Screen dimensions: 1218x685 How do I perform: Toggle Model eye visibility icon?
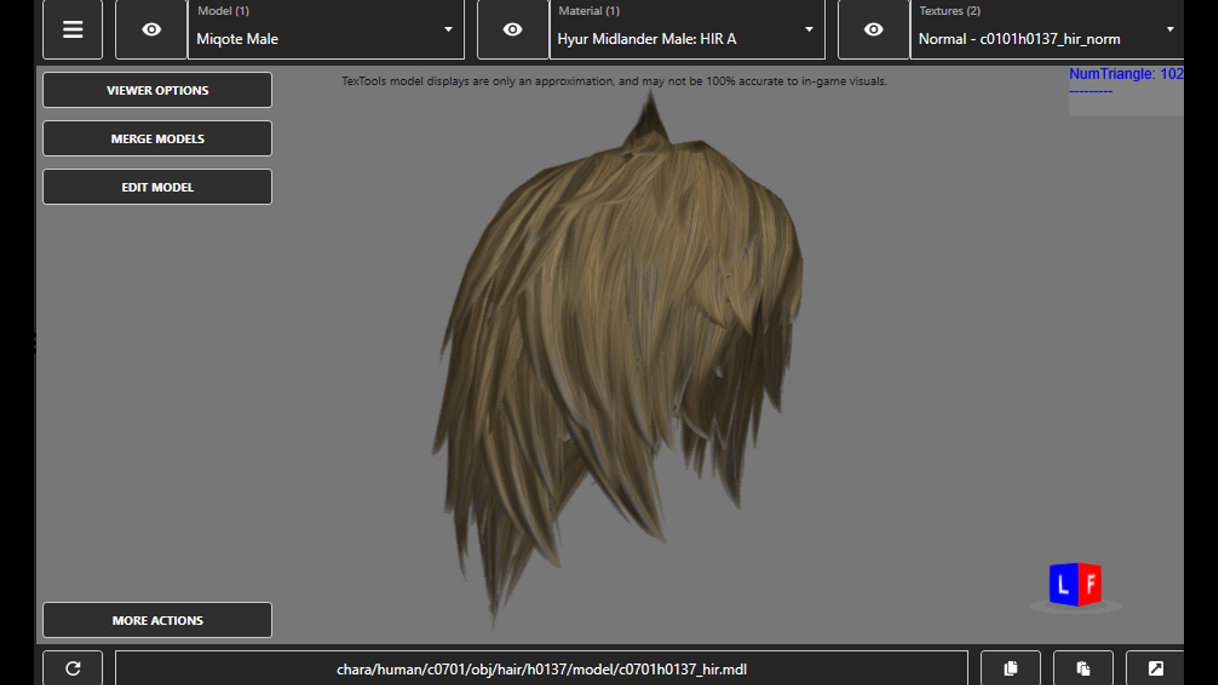(x=151, y=29)
